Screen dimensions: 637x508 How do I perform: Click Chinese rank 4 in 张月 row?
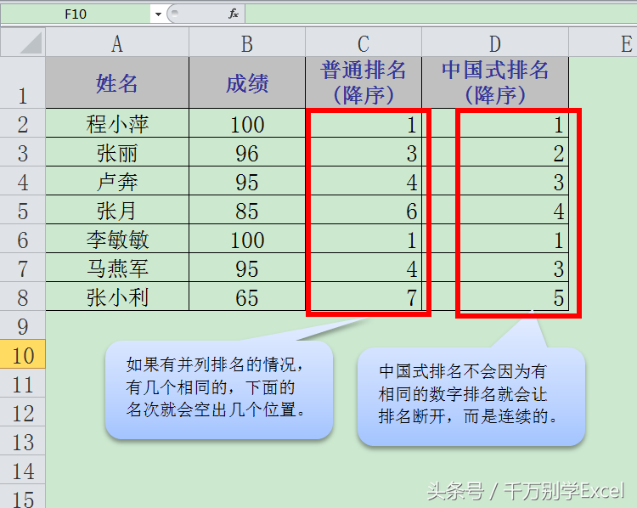click(x=495, y=210)
